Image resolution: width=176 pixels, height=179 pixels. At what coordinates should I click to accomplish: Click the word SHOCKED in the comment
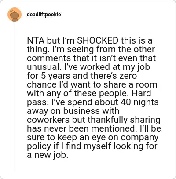[x=98, y=40]
